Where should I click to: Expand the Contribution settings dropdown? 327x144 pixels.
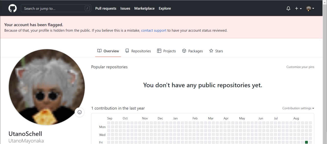298,108
